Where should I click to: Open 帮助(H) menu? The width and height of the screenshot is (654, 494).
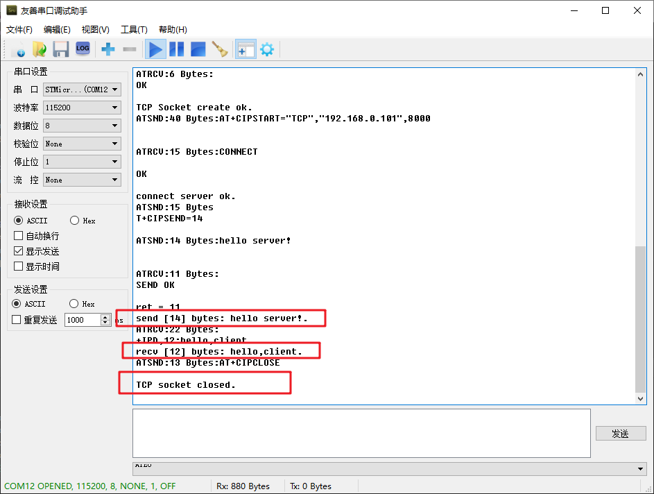point(173,30)
